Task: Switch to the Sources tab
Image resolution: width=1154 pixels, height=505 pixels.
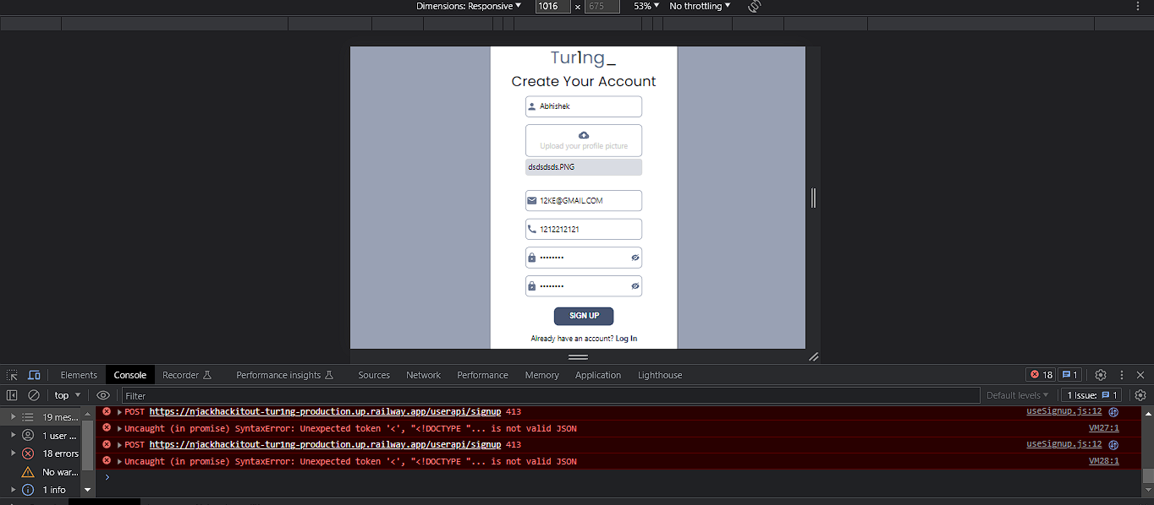Action: pos(373,374)
